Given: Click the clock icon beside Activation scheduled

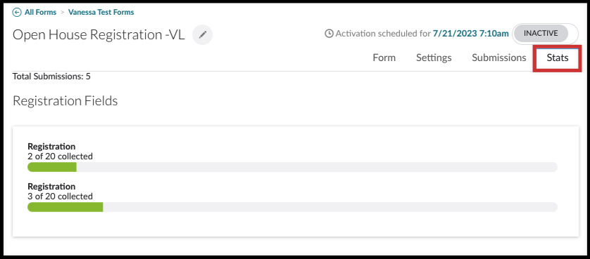Looking at the screenshot, I should [329, 34].
